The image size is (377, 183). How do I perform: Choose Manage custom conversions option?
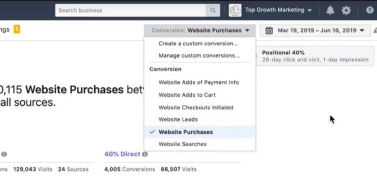pos(199,55)
